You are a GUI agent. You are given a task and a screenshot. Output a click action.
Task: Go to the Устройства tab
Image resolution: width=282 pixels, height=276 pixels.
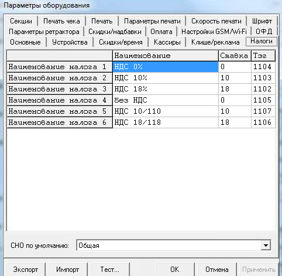coord(70,42)
